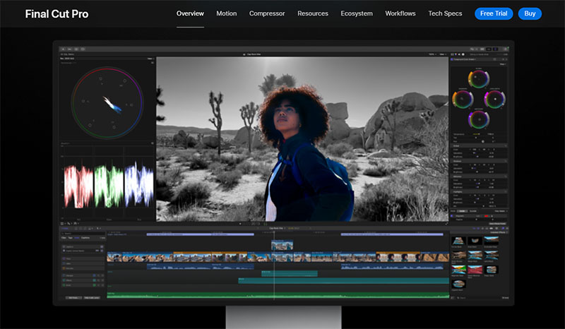
Task: Select the last effect thumbnail in the bottom row
Action: point(458,284)
